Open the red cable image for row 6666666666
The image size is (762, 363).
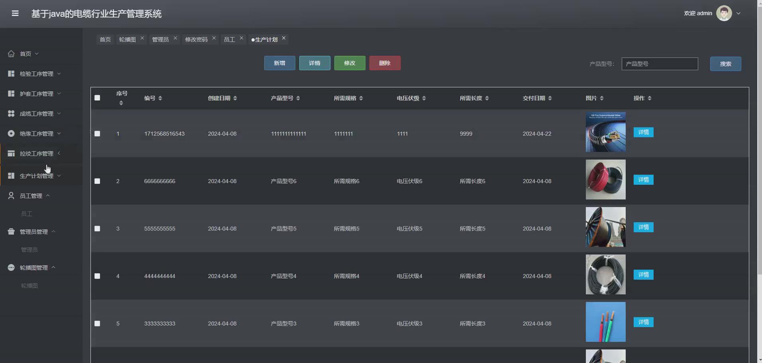[606, 180]
